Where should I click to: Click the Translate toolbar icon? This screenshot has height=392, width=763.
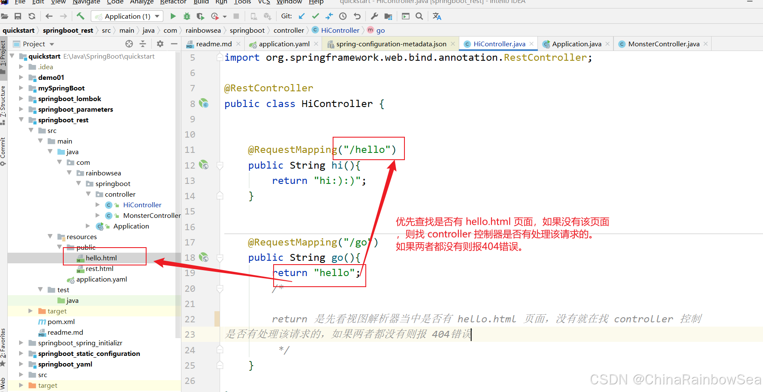pyautogui.click(x=437, y=16)
